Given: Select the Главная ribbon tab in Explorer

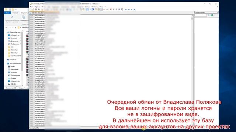Looking at the screenshot, I should (15, 13).
